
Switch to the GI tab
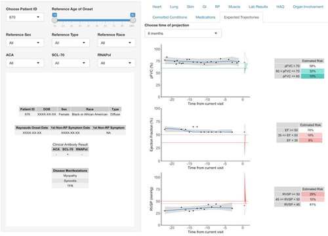click(204, 7)
